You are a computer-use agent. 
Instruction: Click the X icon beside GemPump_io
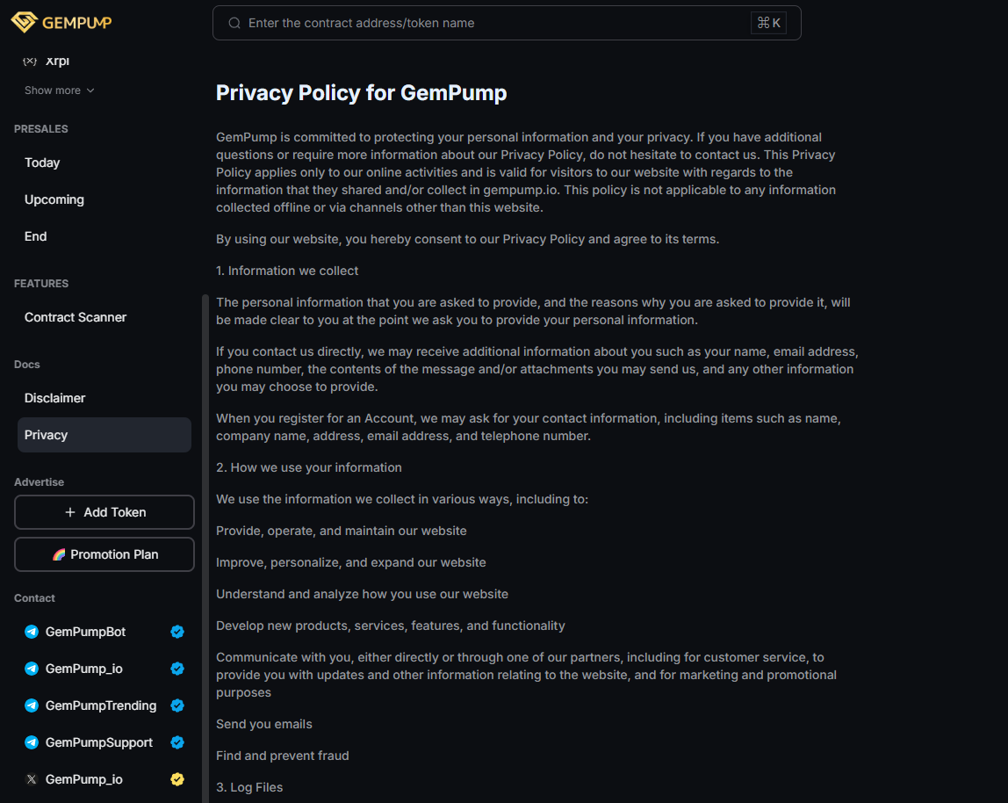tap(32, 779)
